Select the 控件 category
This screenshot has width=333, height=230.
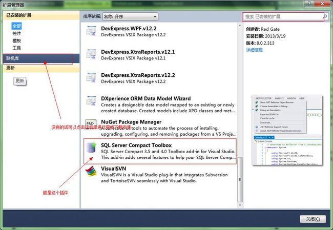point(16,33)
